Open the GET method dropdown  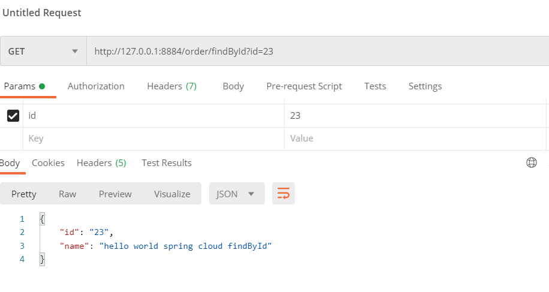point(43,51)
